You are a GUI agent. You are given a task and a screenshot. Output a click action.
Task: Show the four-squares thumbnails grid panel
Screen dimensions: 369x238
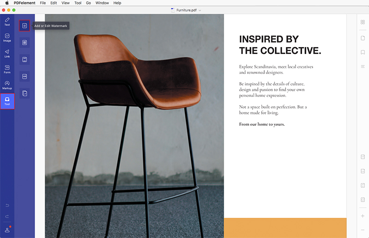click(363, 22)
